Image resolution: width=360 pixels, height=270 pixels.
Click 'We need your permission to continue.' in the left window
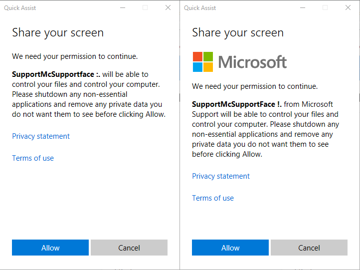75,56
